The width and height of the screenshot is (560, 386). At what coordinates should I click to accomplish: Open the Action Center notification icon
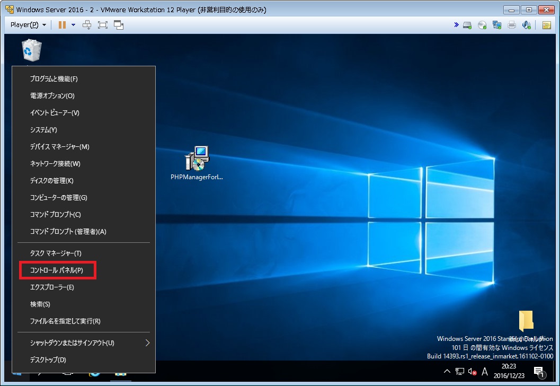pos(540,372)
